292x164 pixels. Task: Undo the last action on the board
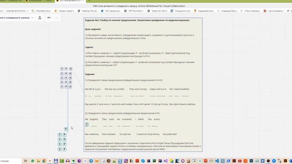(x=49, y=18)
